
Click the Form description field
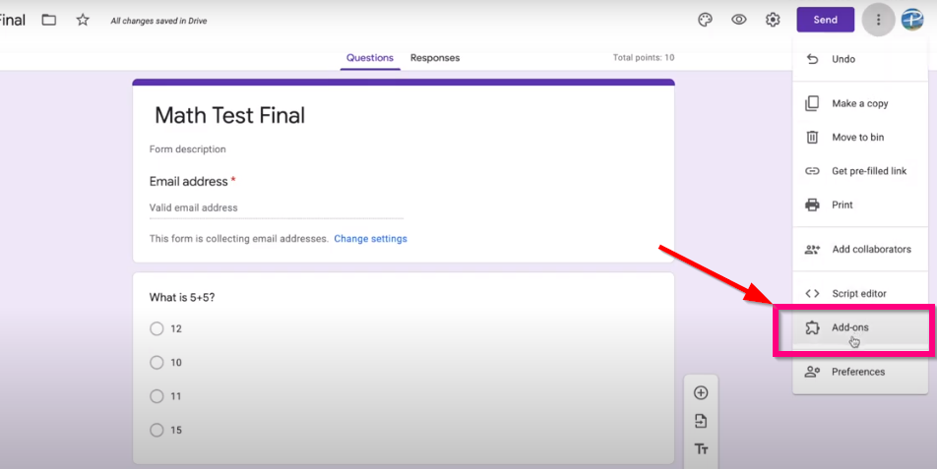click(x=188, y=149)
